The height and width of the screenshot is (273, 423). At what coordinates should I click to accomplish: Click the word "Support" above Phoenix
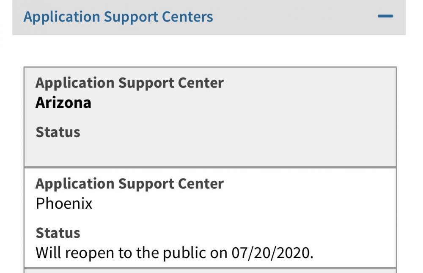144,184
